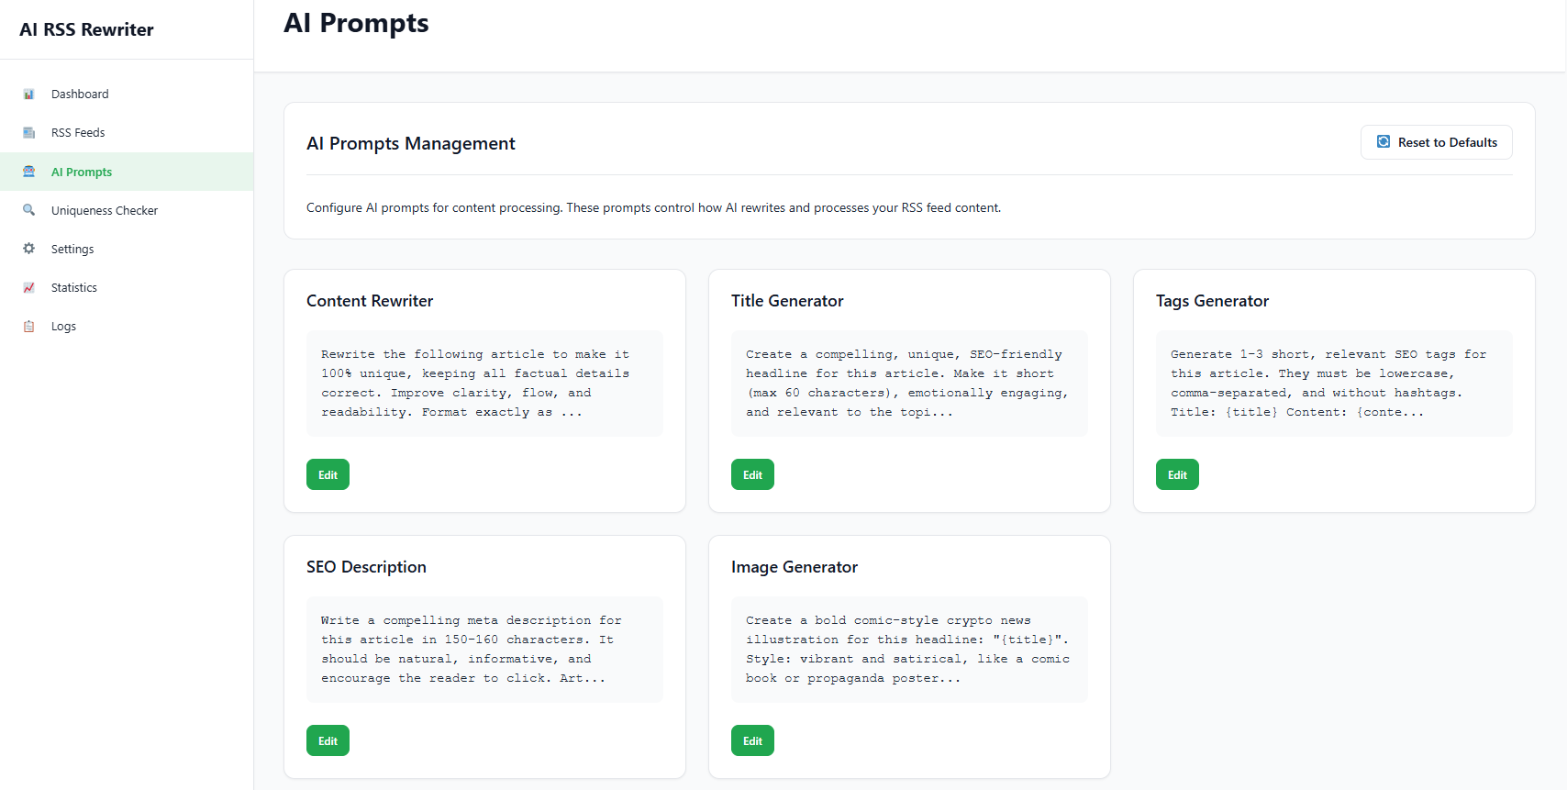Edit the Content Rewriter prompt
Viewport: 1567px width, 790px height.
pyautogui.click(x=328, y=474)
